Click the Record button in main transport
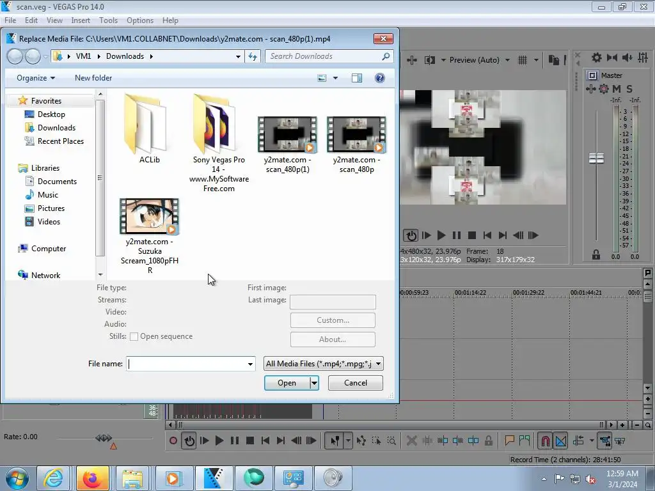 tap(173, 440)
